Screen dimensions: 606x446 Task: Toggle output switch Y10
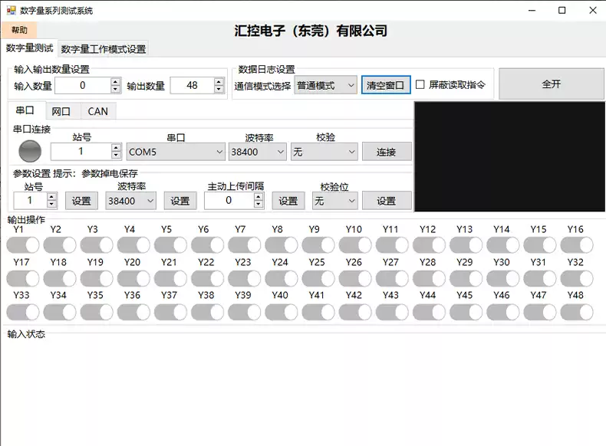tap(355, 244)
